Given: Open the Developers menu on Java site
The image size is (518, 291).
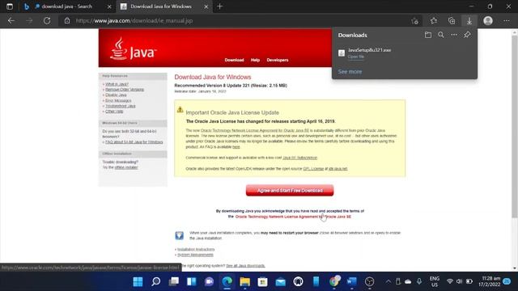Looking at the screenshot, I should point(278,60).
